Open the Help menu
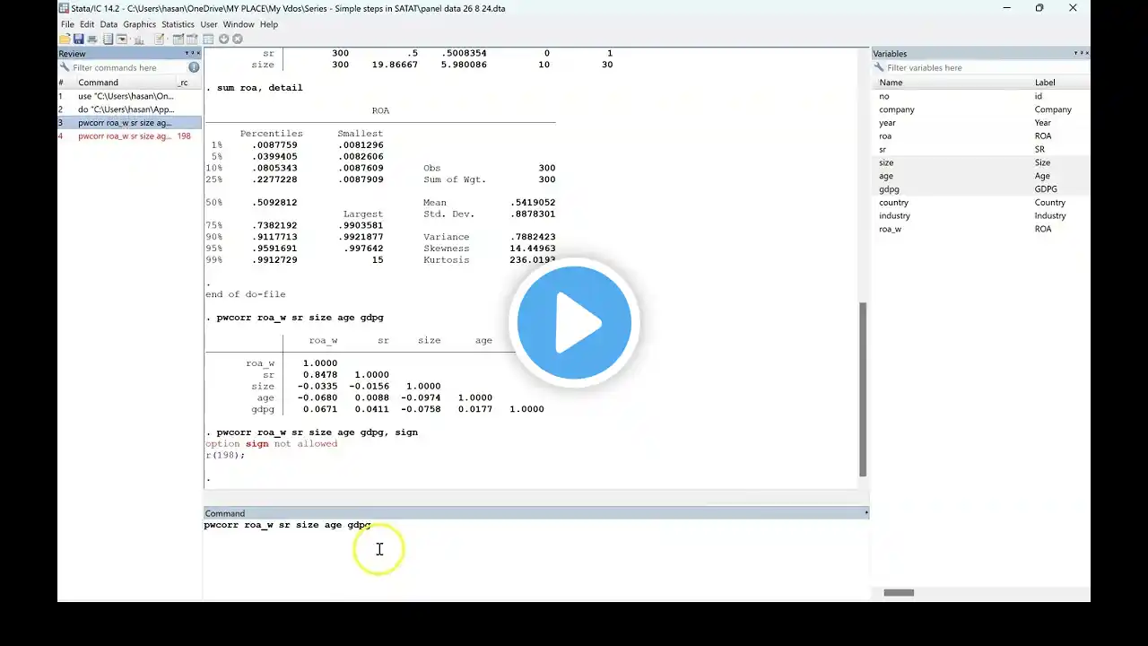This screenshot has height=646, width=1148. (x=268, y=24)
